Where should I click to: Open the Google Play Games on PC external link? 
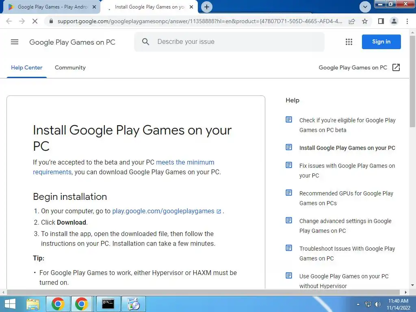coord(359,68)
